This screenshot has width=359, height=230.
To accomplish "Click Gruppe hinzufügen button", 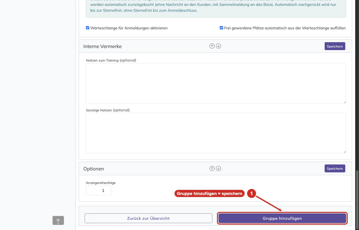I will (x=282, y=218).
